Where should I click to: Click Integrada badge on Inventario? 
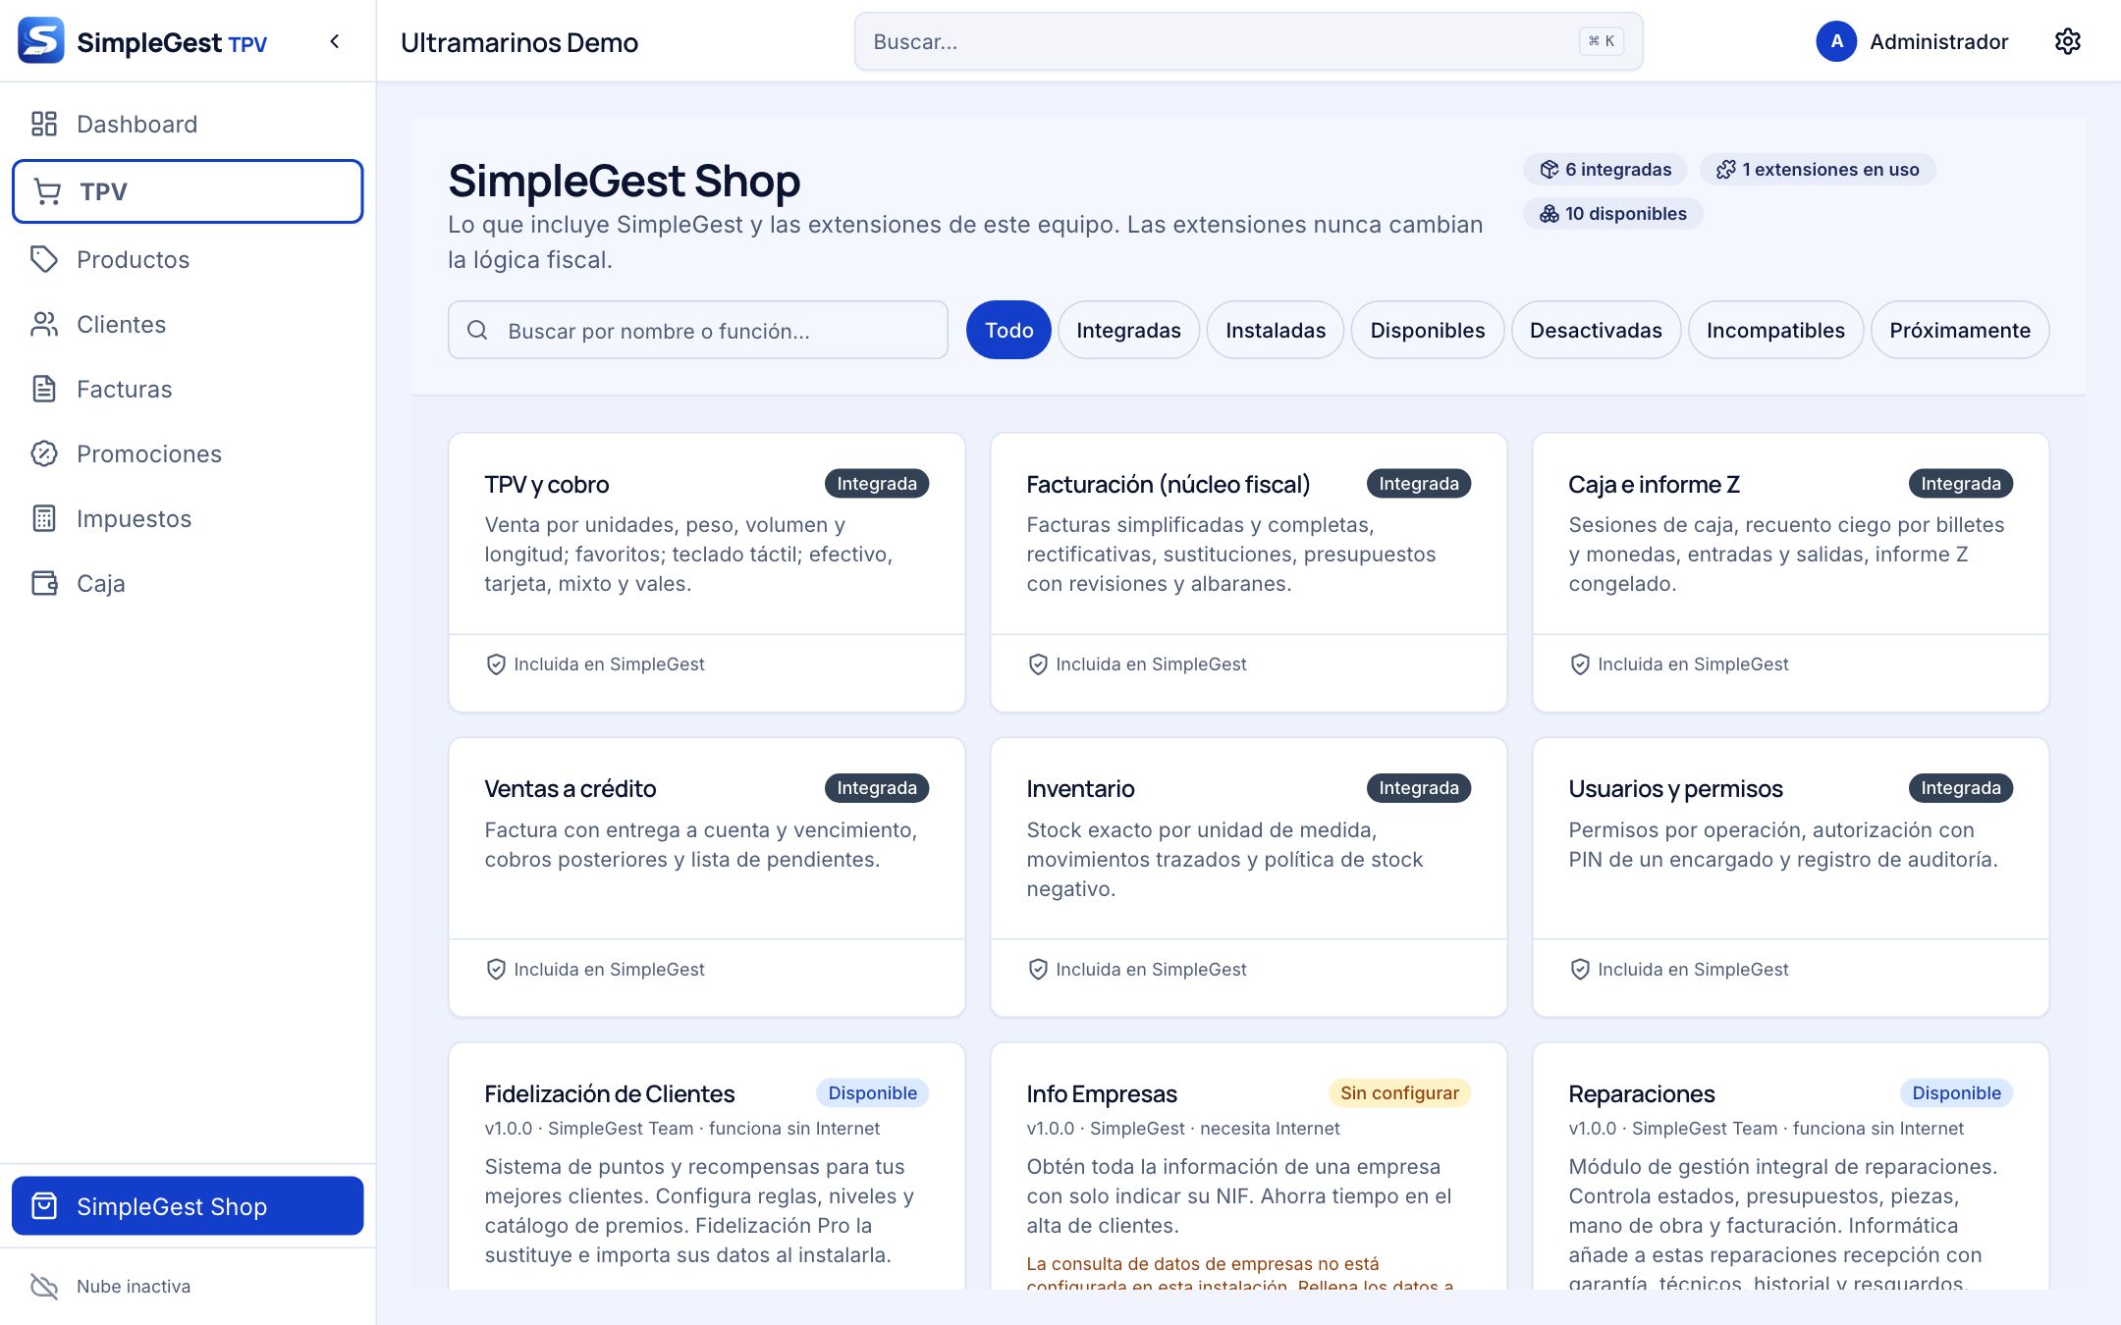point(1419,787)
